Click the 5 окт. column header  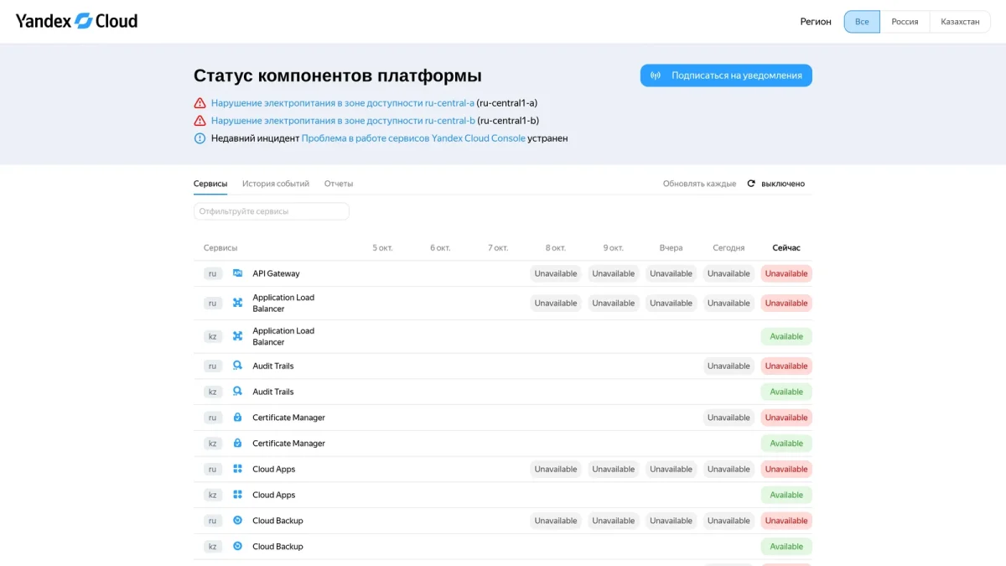coord(383,247)
